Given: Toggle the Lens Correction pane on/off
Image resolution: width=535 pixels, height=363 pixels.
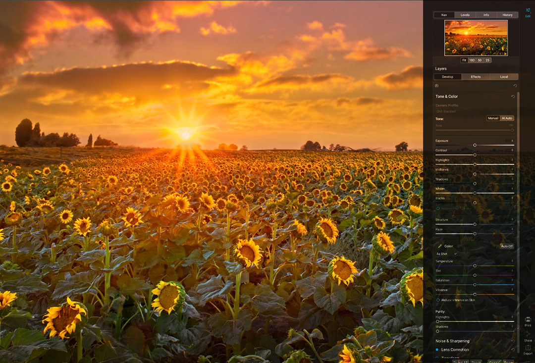Looking at the screenshot, I should click(437, 350).
